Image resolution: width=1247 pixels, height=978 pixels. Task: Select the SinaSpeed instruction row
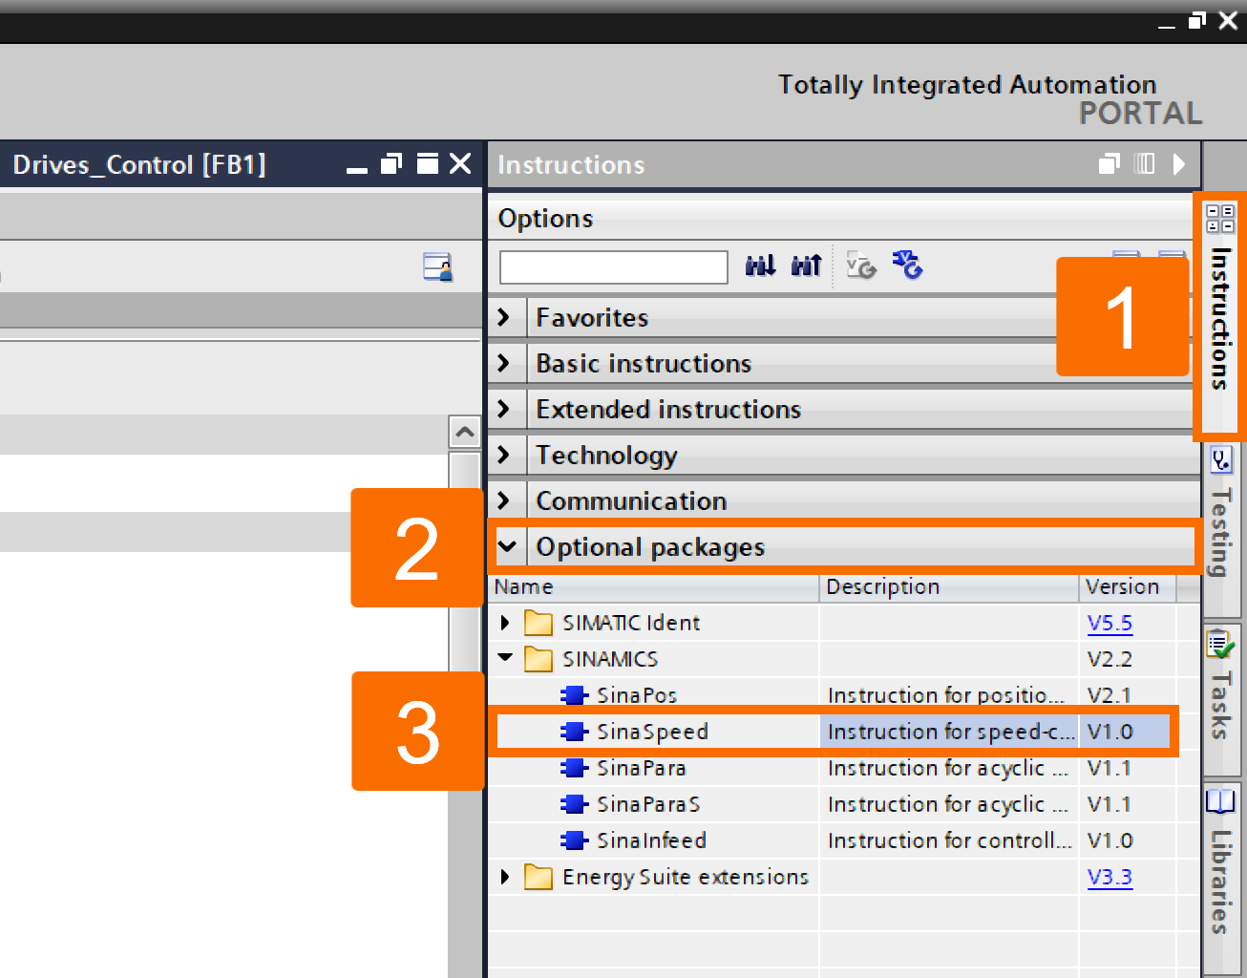833,732
